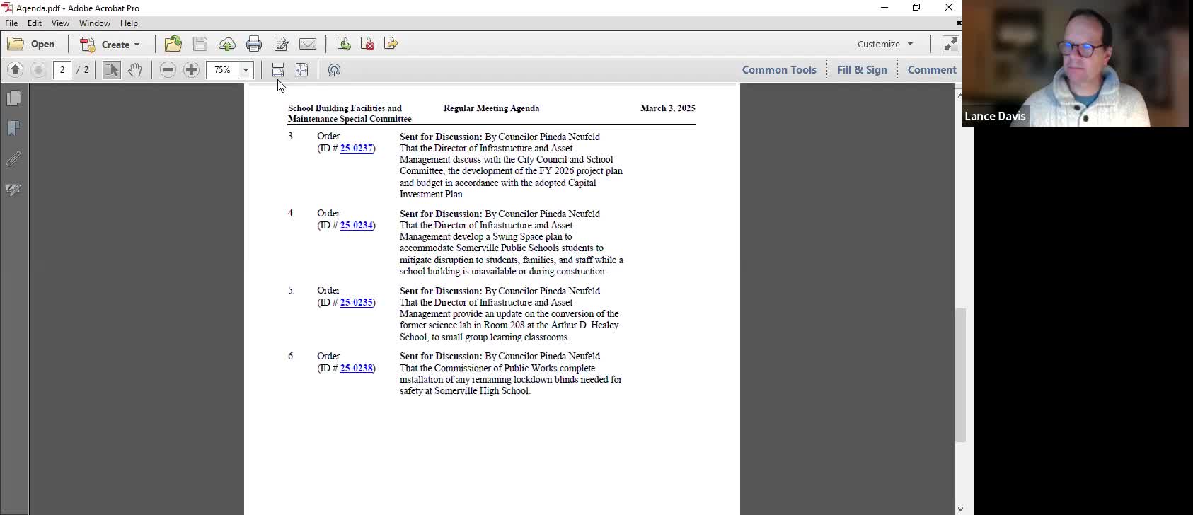Click the Save file floppy icon
Screen dimensions: 1193x515
200,44
